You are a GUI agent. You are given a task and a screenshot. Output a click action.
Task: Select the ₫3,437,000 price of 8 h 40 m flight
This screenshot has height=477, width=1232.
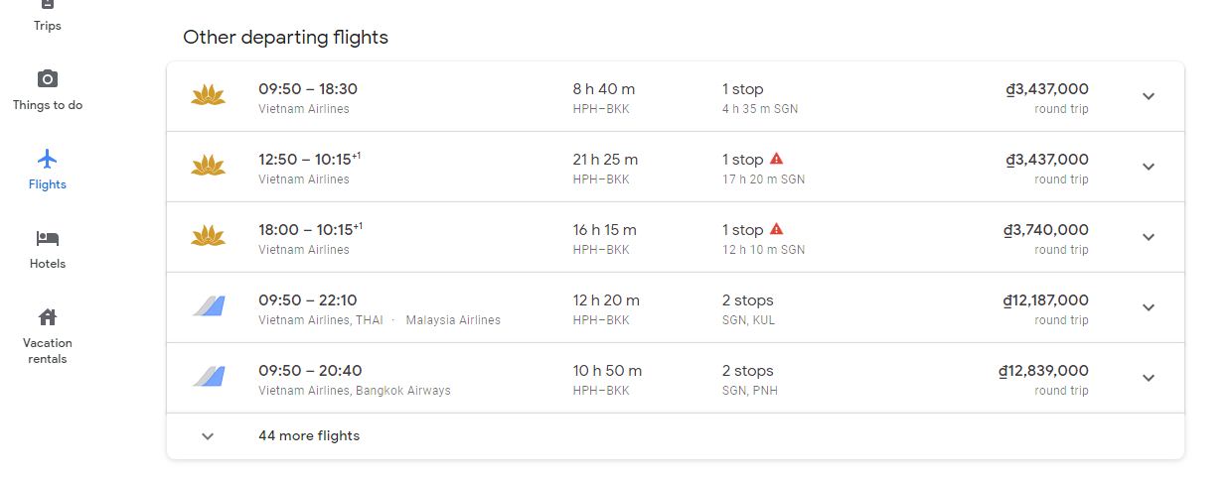(x=1047, y=89)
